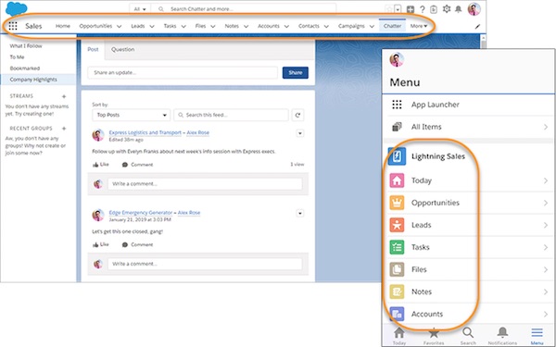Switch to the Question tab
The height and width of the screenshot is (347, 556).
coord(122,50)
